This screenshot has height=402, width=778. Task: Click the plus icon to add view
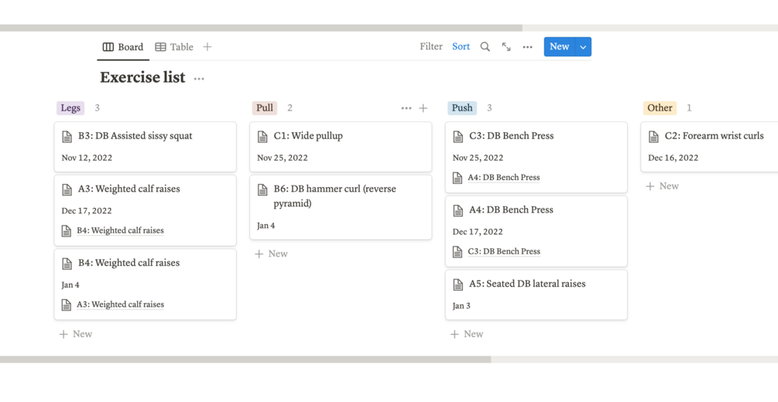[x=207, y=47]
